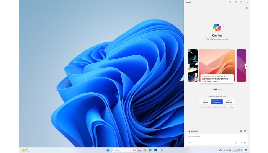268x153 pixels.
Task: Use microphone for voice input
Action: tap(241, 143)
